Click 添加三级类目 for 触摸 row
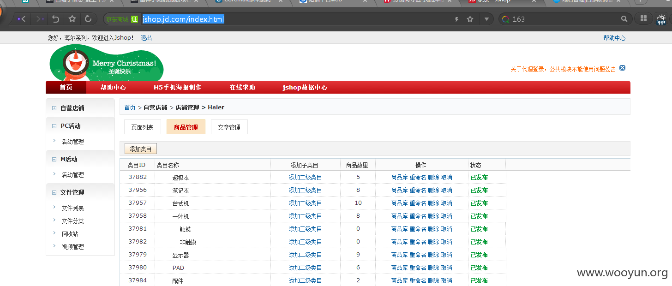 (x=305, y=229)
